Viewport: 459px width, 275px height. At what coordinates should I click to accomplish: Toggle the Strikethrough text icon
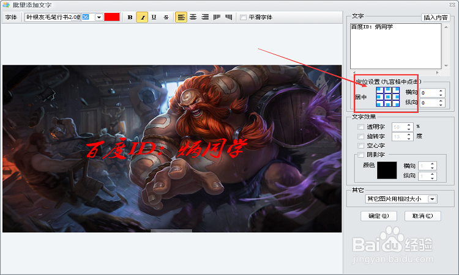click(x=166, y=17)
